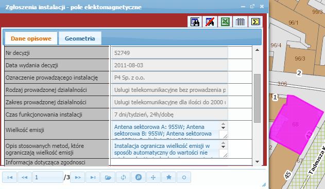Click the open folder icon in bottom toolbar
The width and height of the screenshot is (325, 189).
108,177
